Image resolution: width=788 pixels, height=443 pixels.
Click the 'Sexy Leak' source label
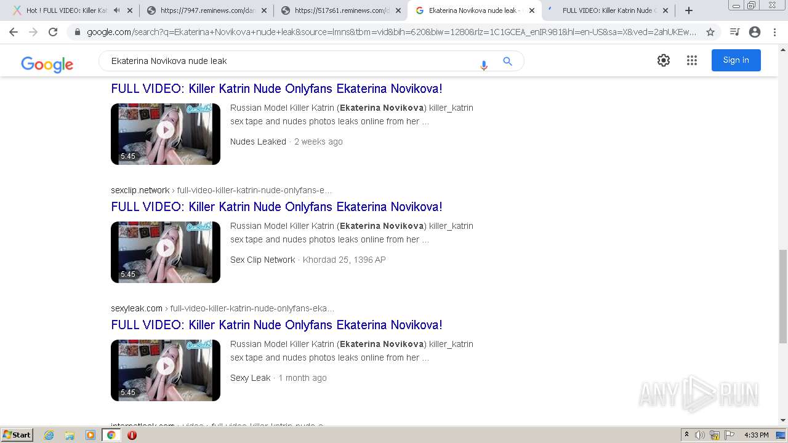pyautogui.click(x=250, y=378)
